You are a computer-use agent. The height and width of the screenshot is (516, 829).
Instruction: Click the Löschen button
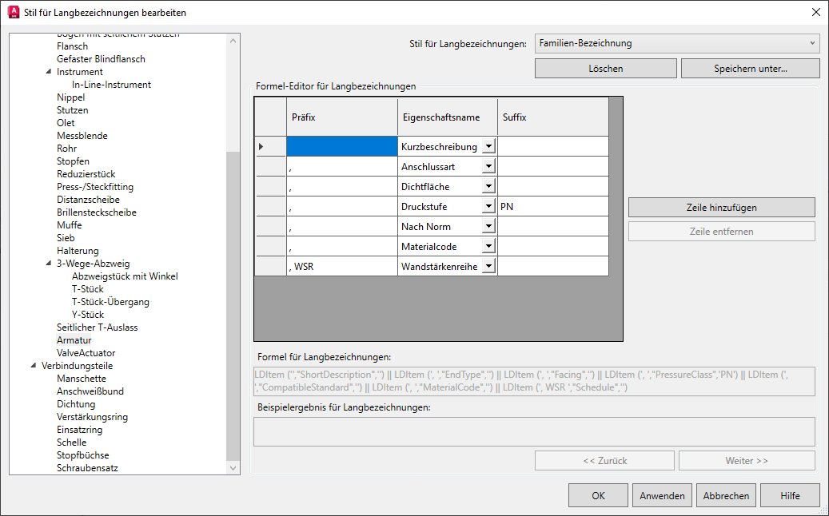coord(606,69)
